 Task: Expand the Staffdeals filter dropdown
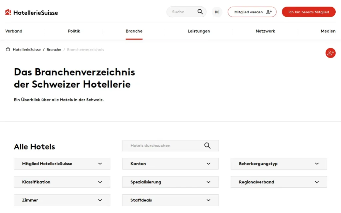pyautogui.click(x=170, y=200)
